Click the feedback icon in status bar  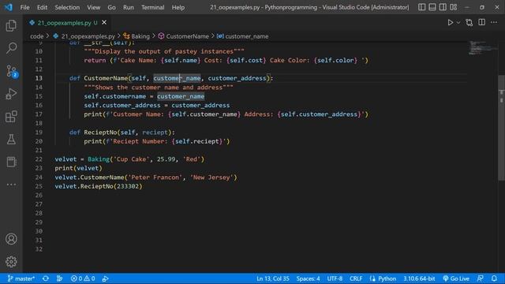pyautogui.click(x=480, y=278)
